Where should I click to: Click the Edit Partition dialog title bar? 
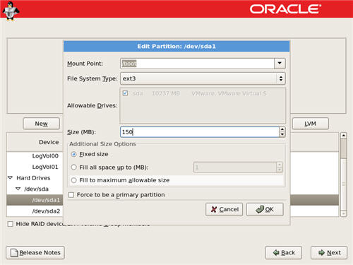[176, 46]
